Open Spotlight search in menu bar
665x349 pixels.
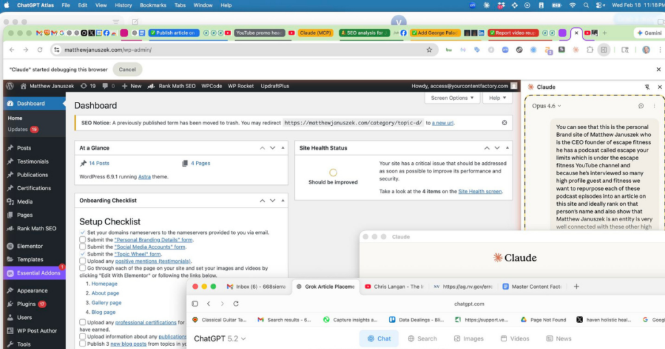coord(586,5)
